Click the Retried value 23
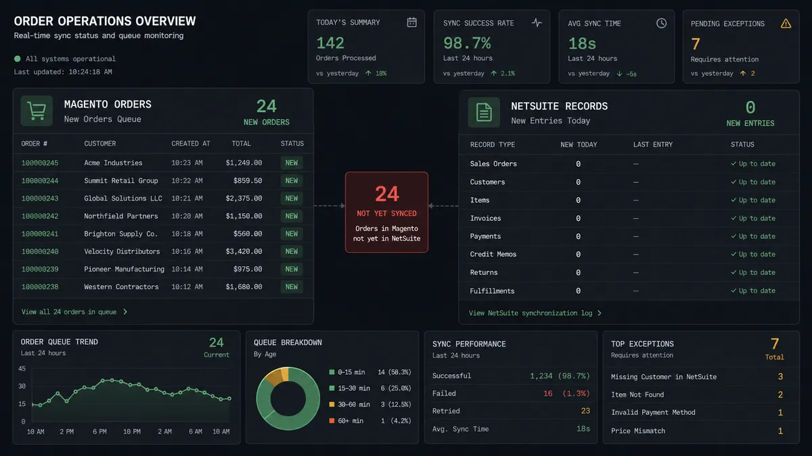Screen dimensions: 812x456 pyautogui.click(x=585, y=411)
